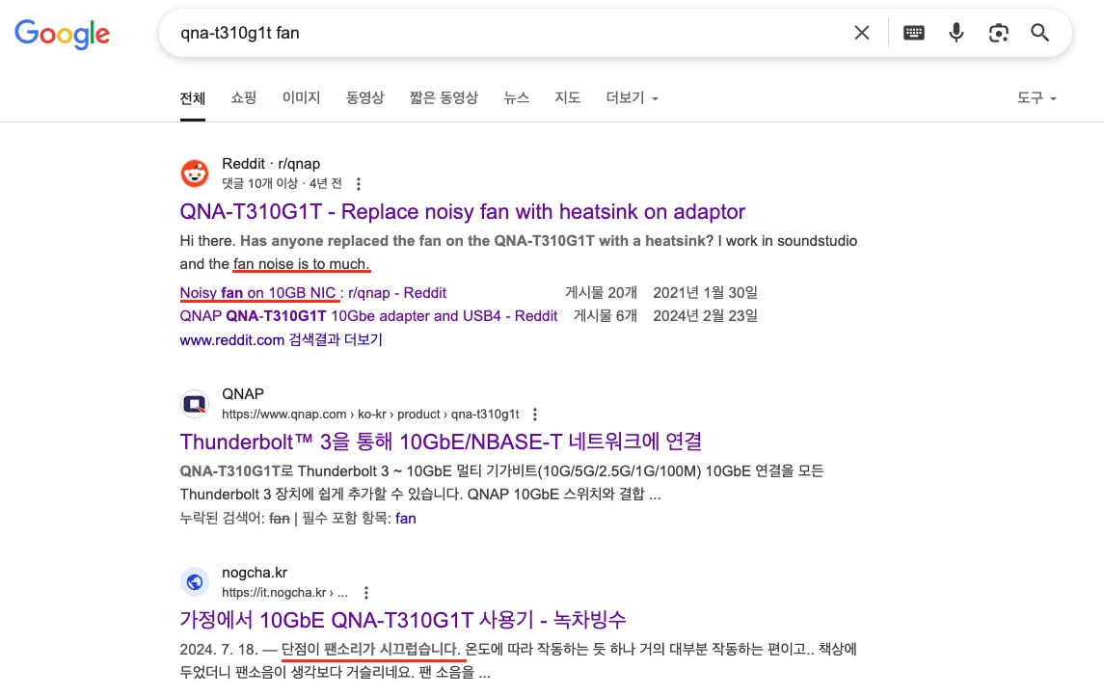Open the on-screen keyboard input tool
This screenshot has height=697, width=1104.
(913, 33)
